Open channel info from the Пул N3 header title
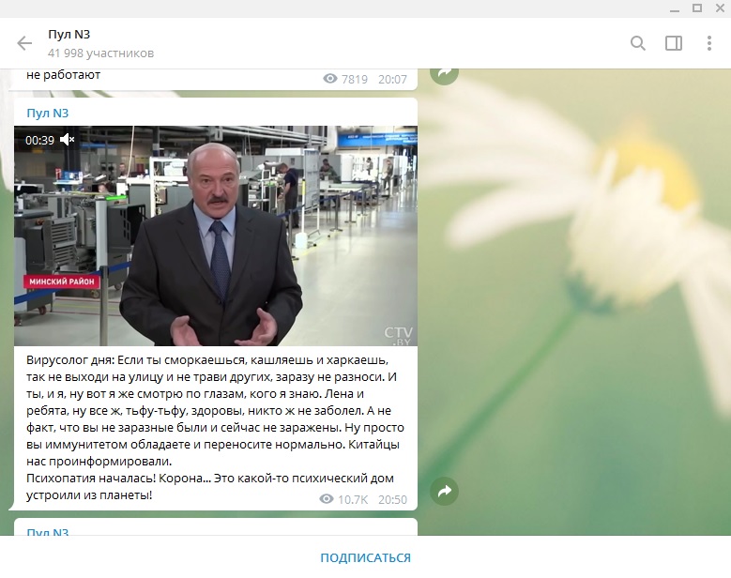The image size is (731, 578). coord(69,35)
